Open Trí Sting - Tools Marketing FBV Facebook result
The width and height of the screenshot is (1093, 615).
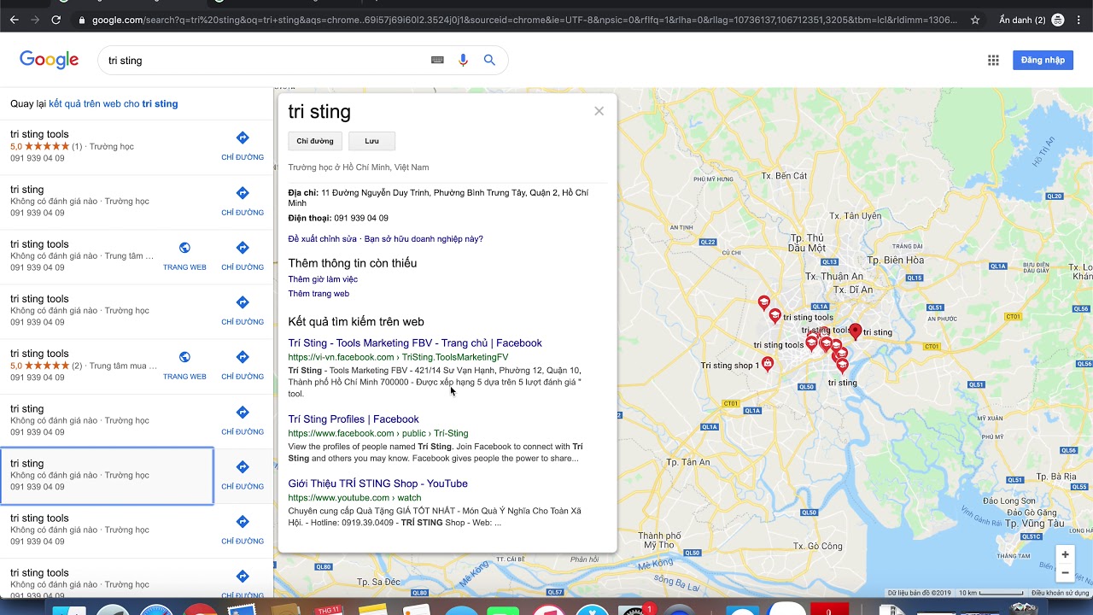415,343
